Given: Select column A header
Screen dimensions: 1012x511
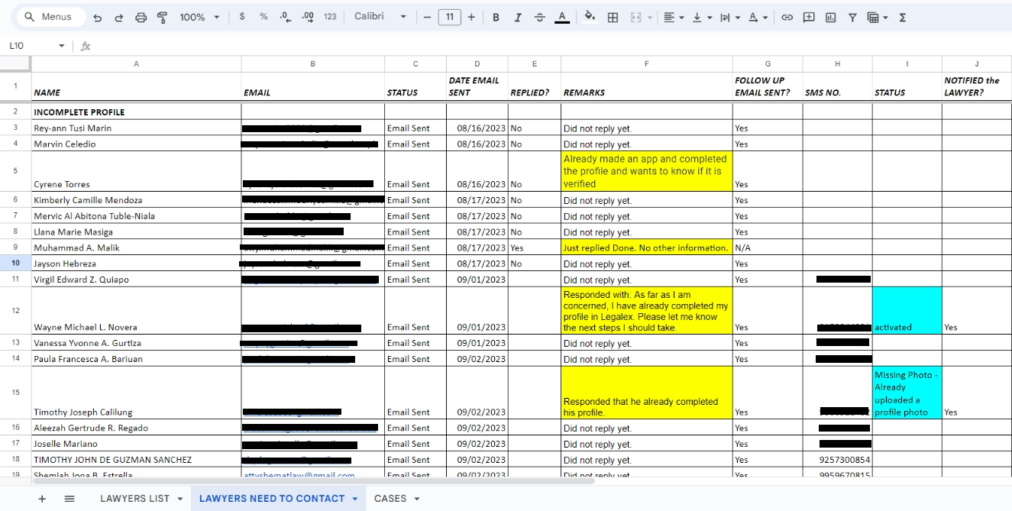Looking at the screenshot, I should [x=136, y=64].
